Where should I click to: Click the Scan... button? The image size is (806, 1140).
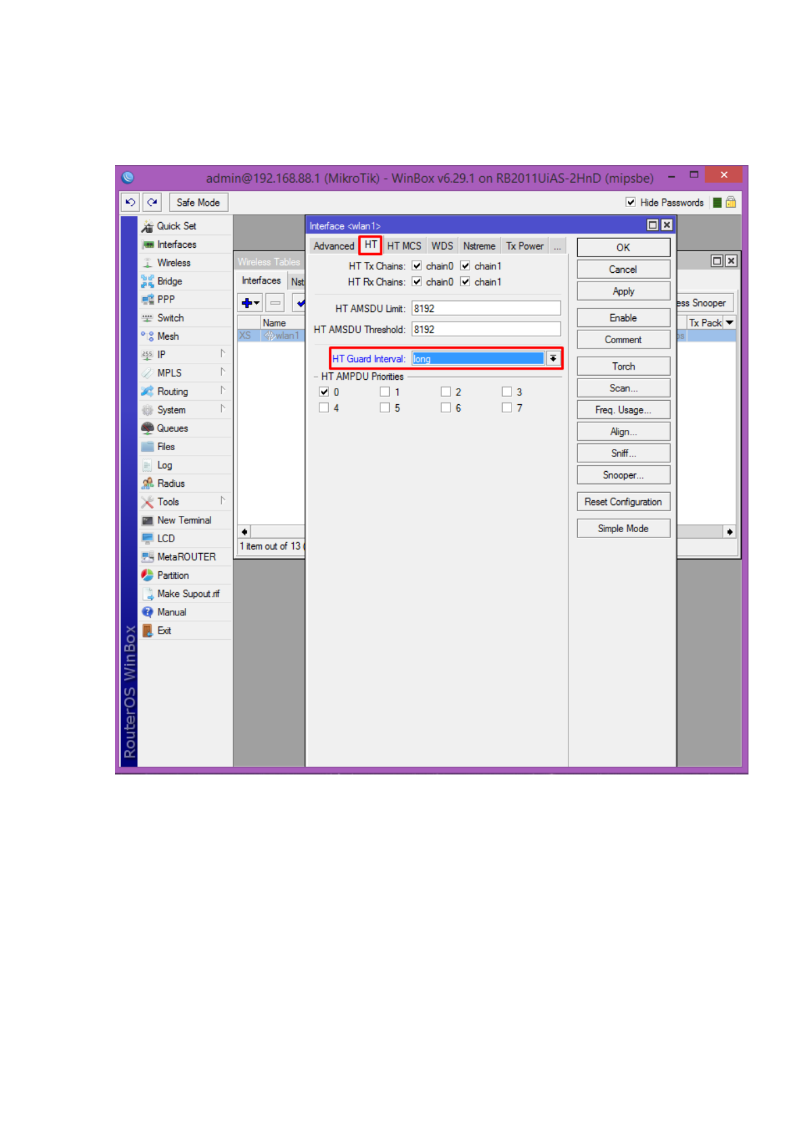click(x=623, y=388)
